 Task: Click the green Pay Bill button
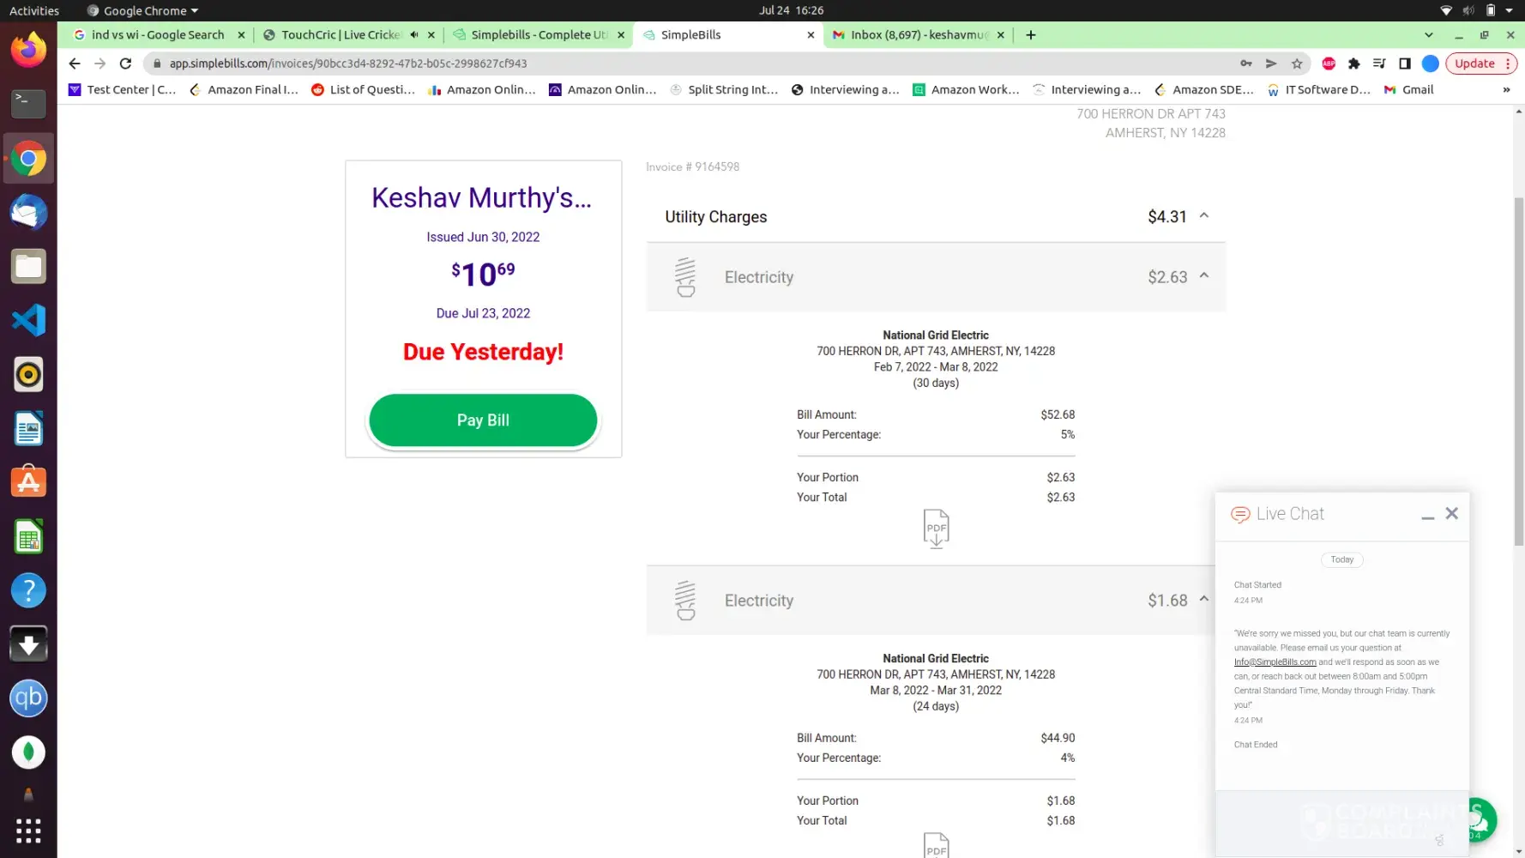tap(483, 420)
